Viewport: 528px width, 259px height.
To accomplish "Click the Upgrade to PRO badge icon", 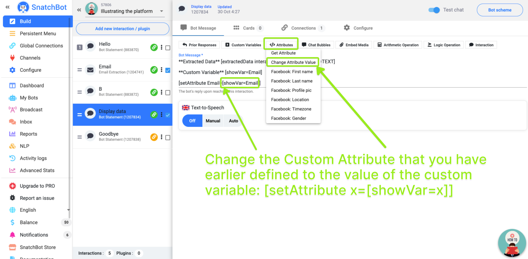I will coord(12,186).
